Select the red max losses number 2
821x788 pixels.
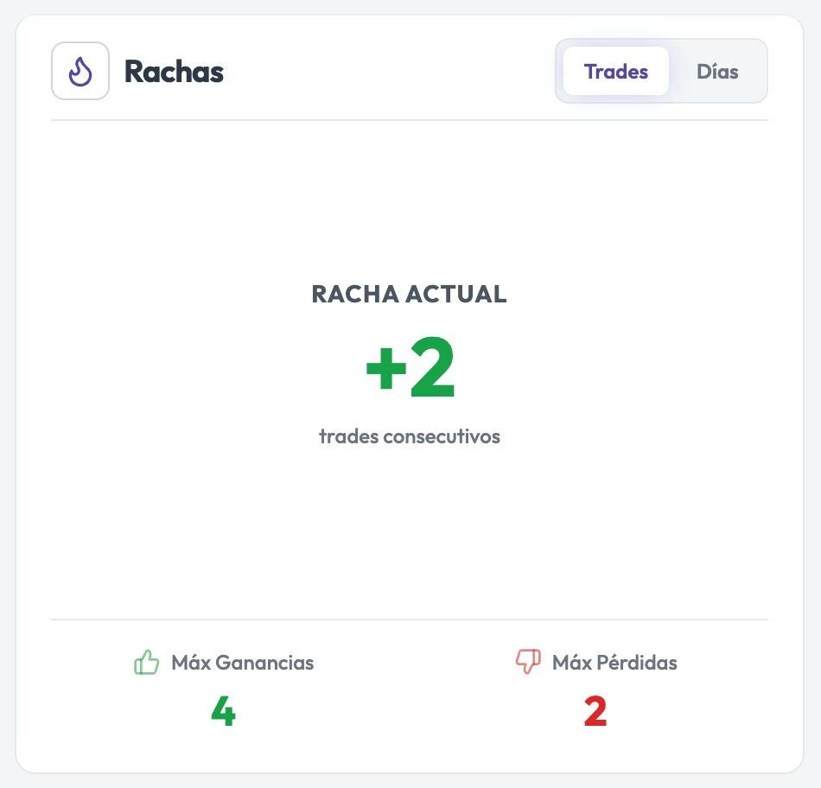click(595, 711)
